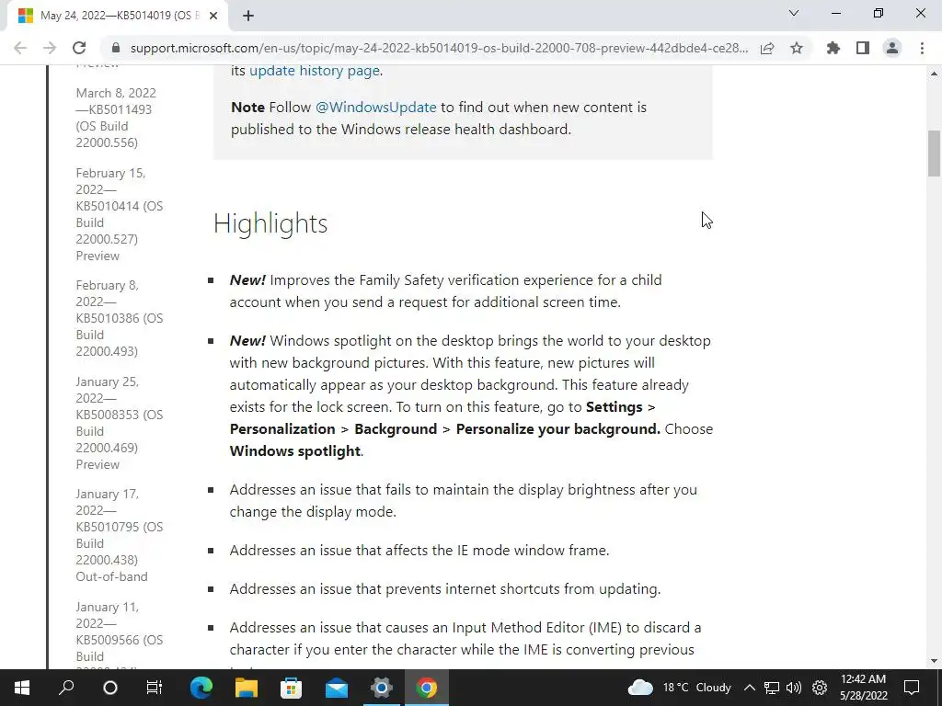The image size is (942, 706).
Task: Click the Highlights heading
Action: click(x=270, y=223)
